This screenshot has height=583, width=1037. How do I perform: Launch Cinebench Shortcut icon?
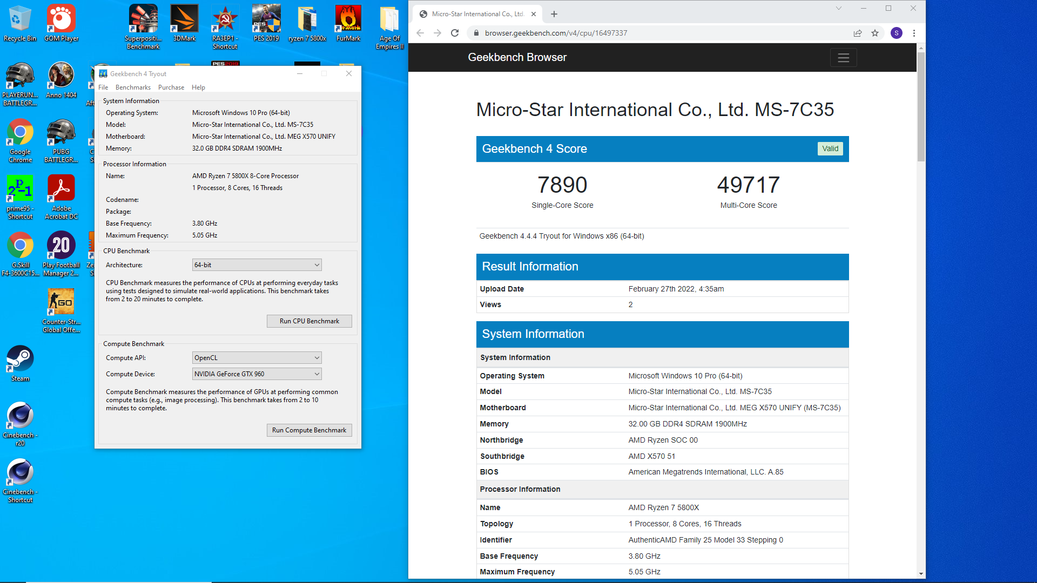(20, 480)
